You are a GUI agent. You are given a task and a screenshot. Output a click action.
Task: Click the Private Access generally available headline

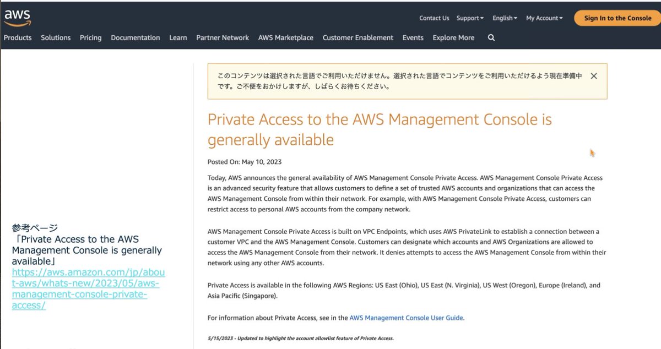pyautogui.click(x=380, y=129)
